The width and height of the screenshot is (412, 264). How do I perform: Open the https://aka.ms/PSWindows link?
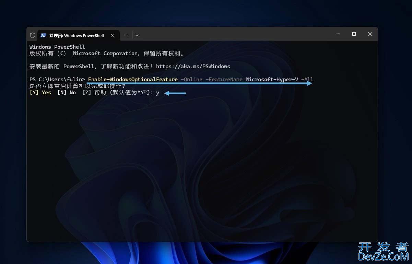(193, 66)
